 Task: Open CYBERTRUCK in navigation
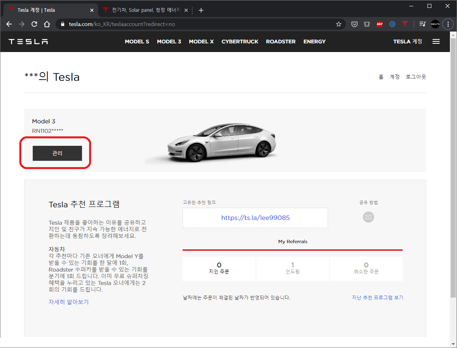tap(240, 42)
